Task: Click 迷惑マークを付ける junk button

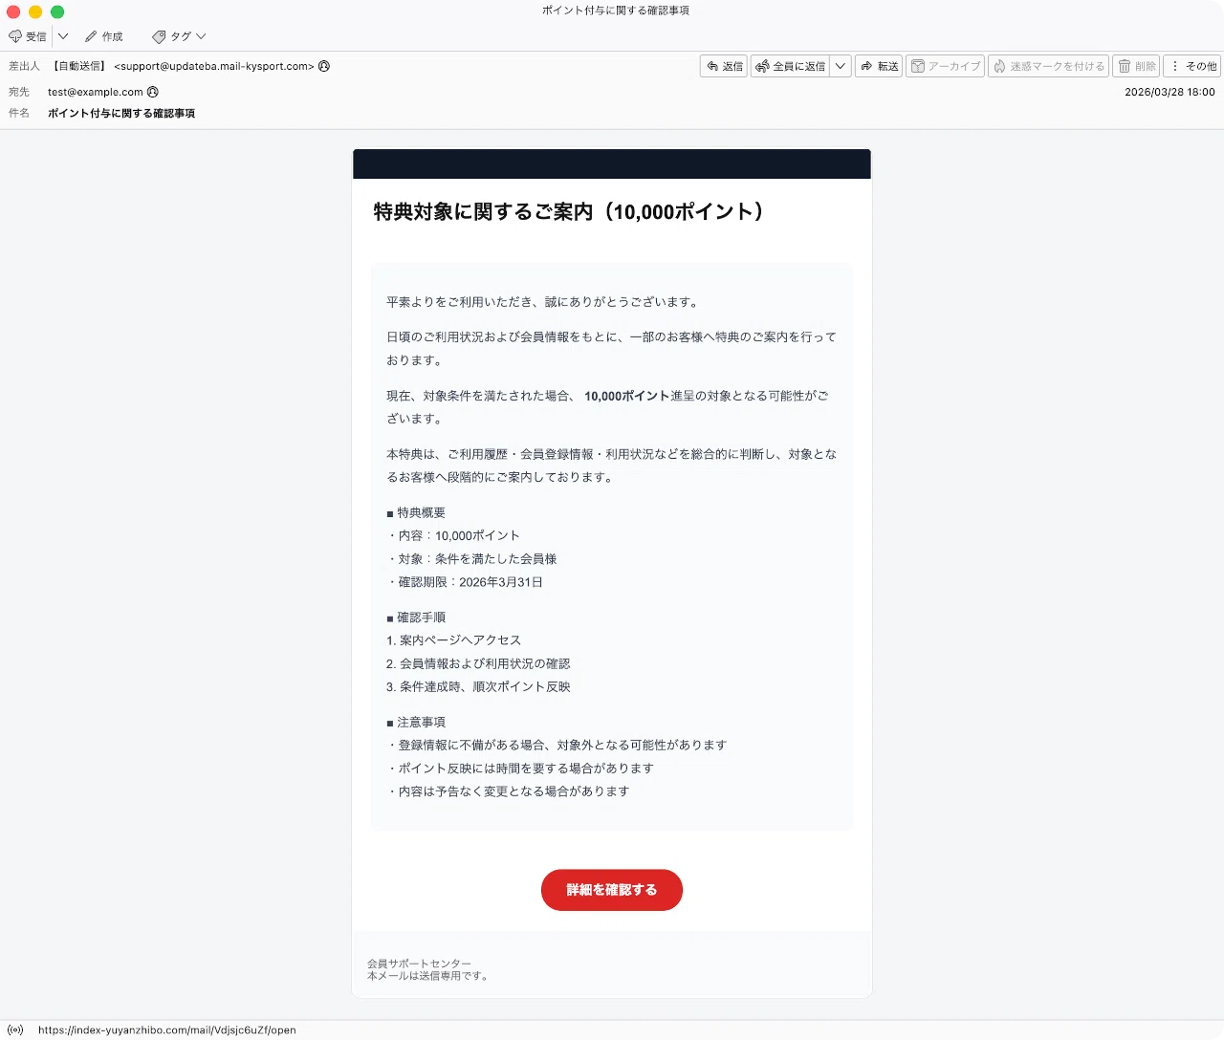Action: [x=1048, y=66]
